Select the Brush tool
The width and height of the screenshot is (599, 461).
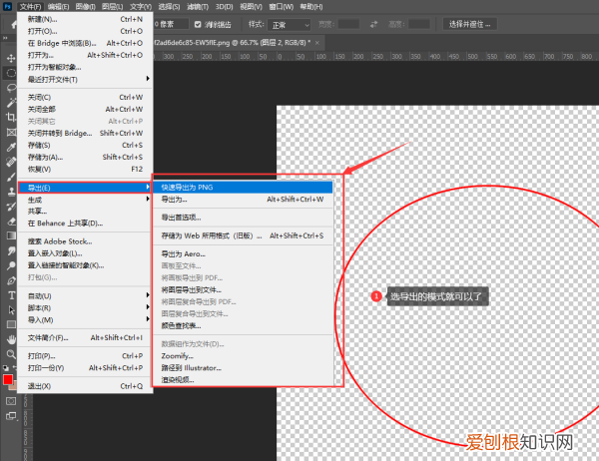click(x=11, y=177)
